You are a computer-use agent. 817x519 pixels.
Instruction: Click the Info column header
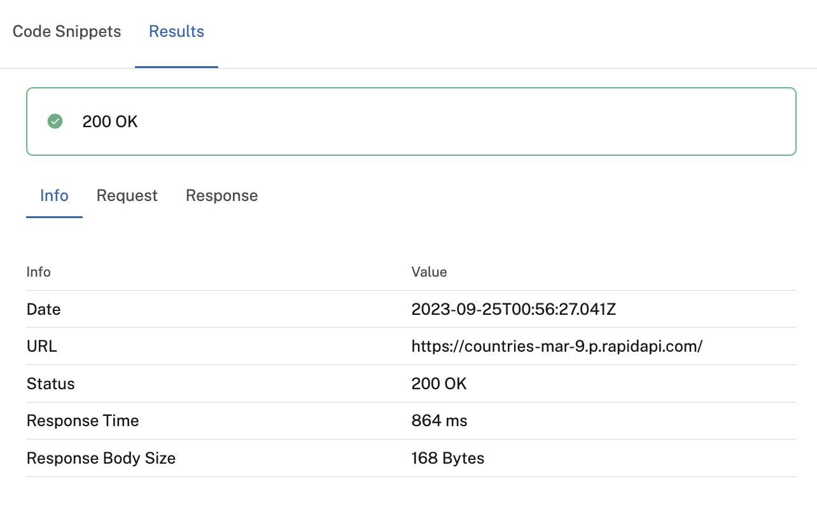(x=38, y=272)
